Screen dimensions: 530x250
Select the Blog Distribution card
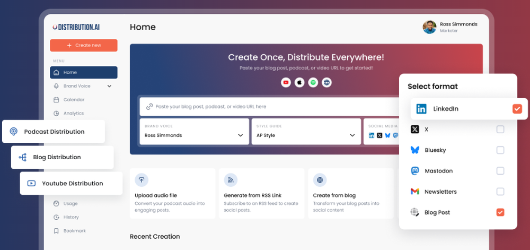pyautogui.click(x=62, y=157)
